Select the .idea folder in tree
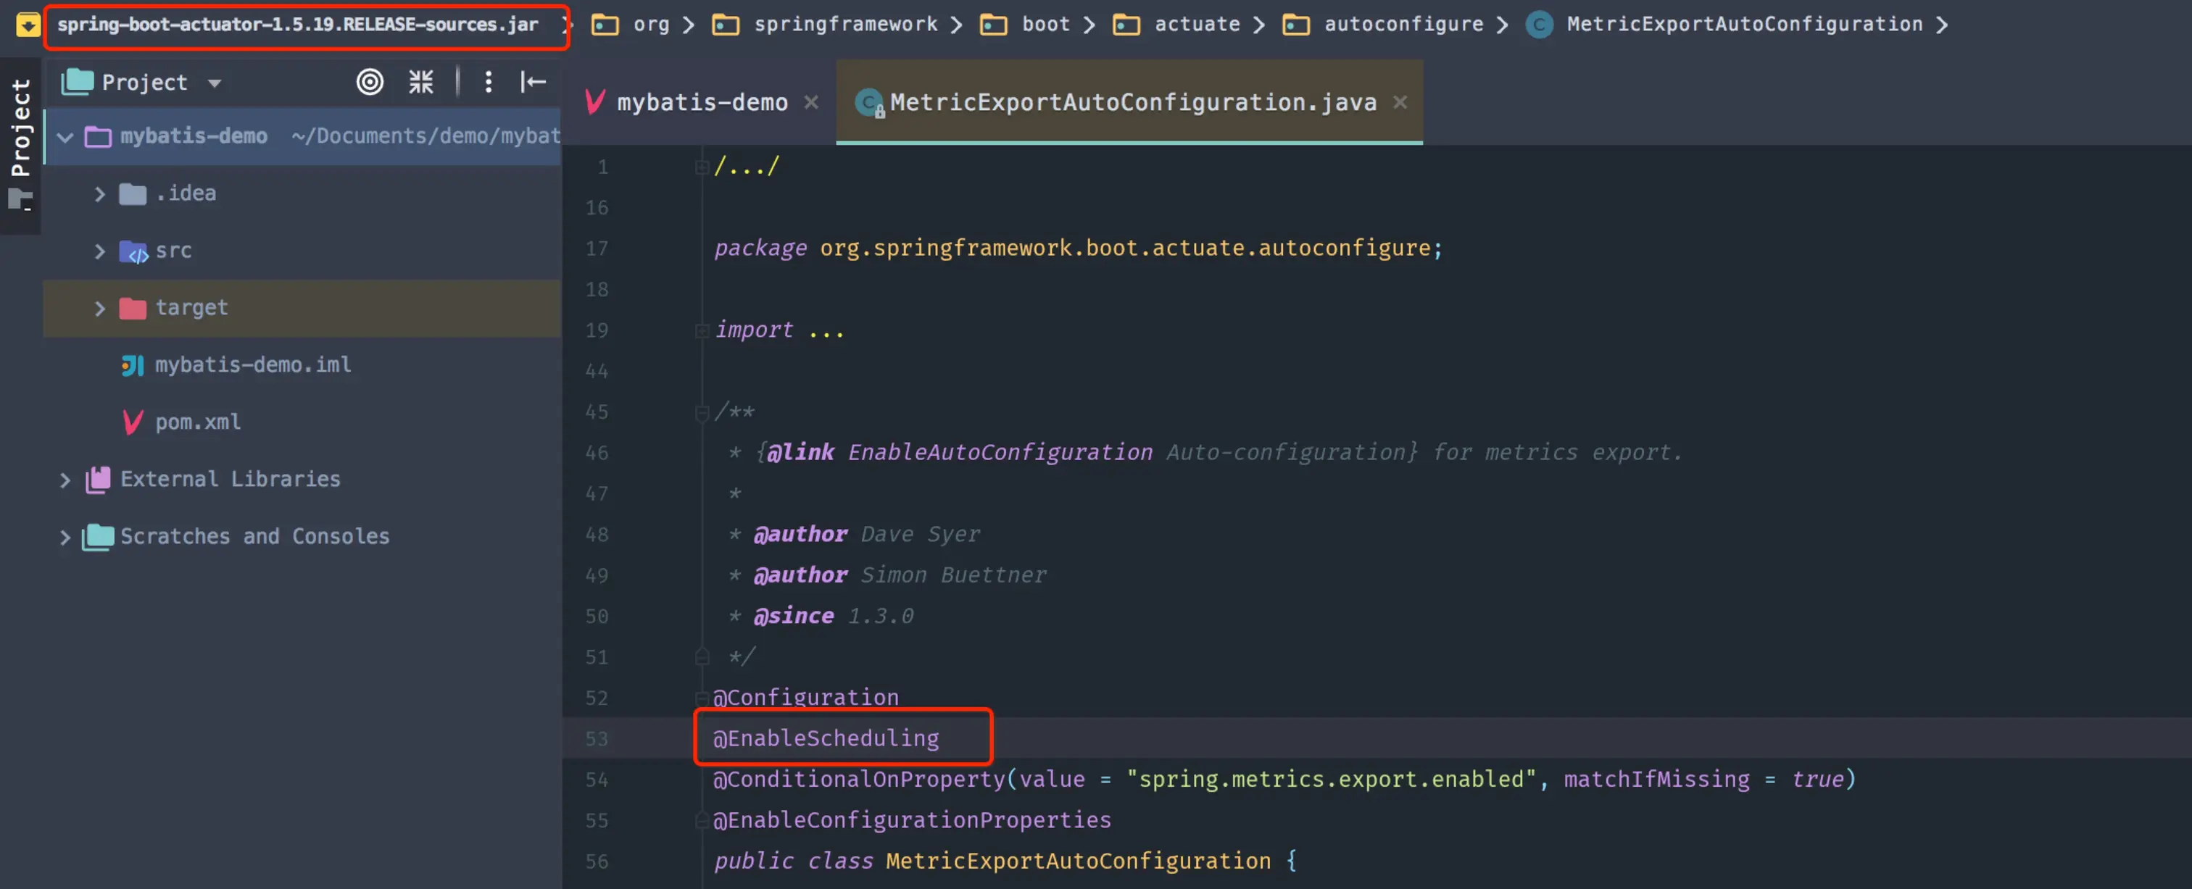The height and width of the screenshot is (889, 2192). 302,194
